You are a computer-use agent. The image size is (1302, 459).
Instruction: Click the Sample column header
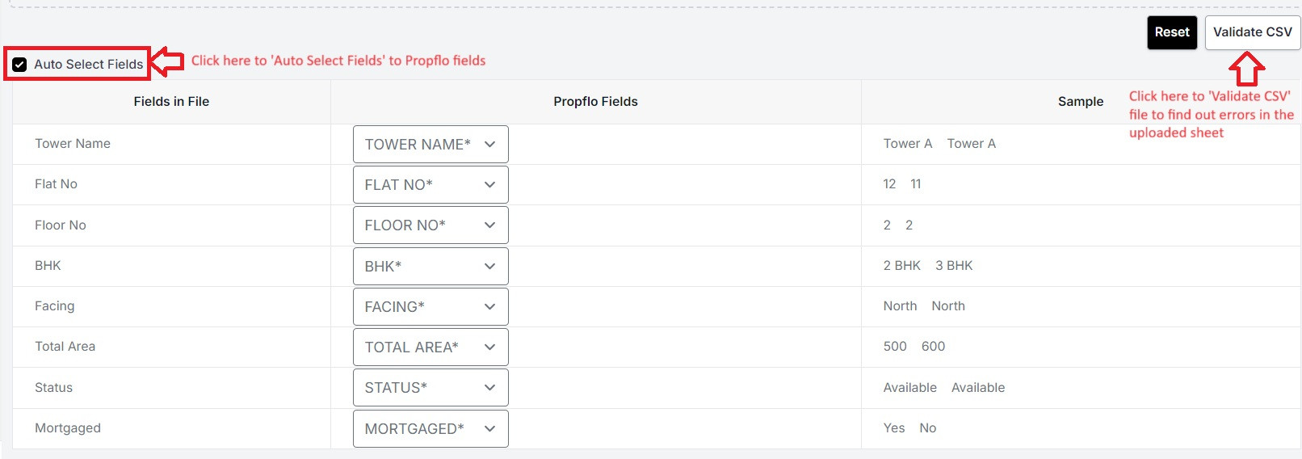click(1081, 102)
